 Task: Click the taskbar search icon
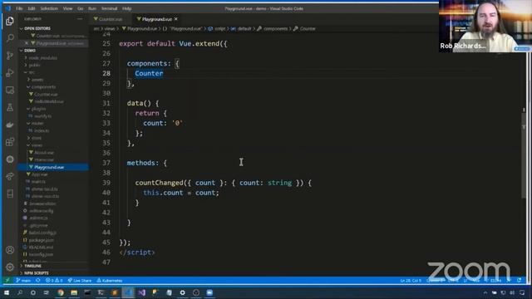coord(20,292)
